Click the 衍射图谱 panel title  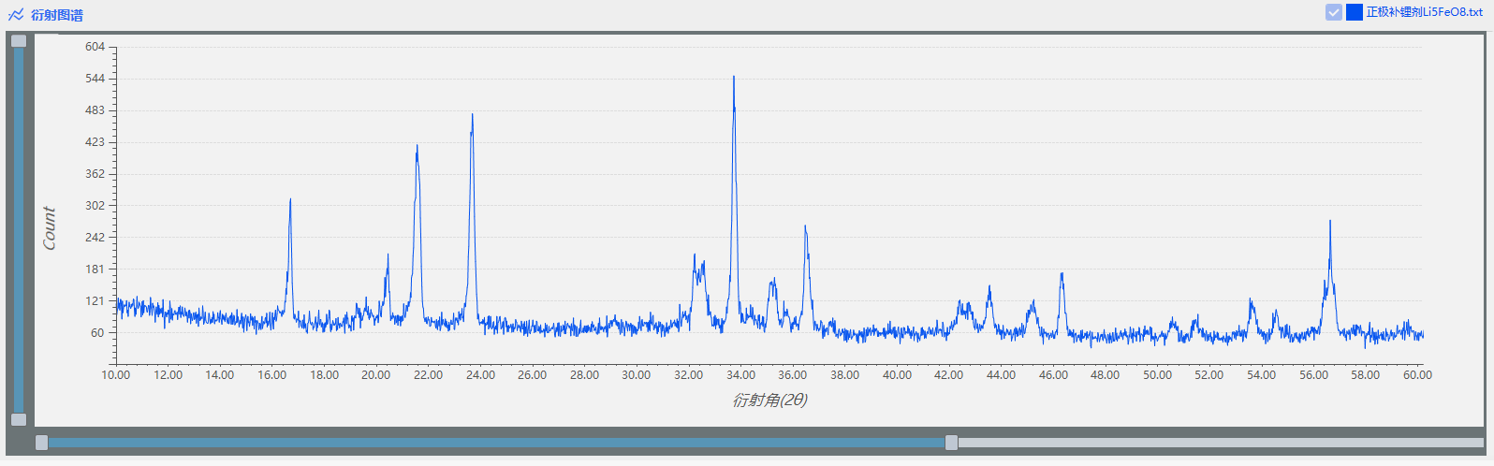point(57,15)
